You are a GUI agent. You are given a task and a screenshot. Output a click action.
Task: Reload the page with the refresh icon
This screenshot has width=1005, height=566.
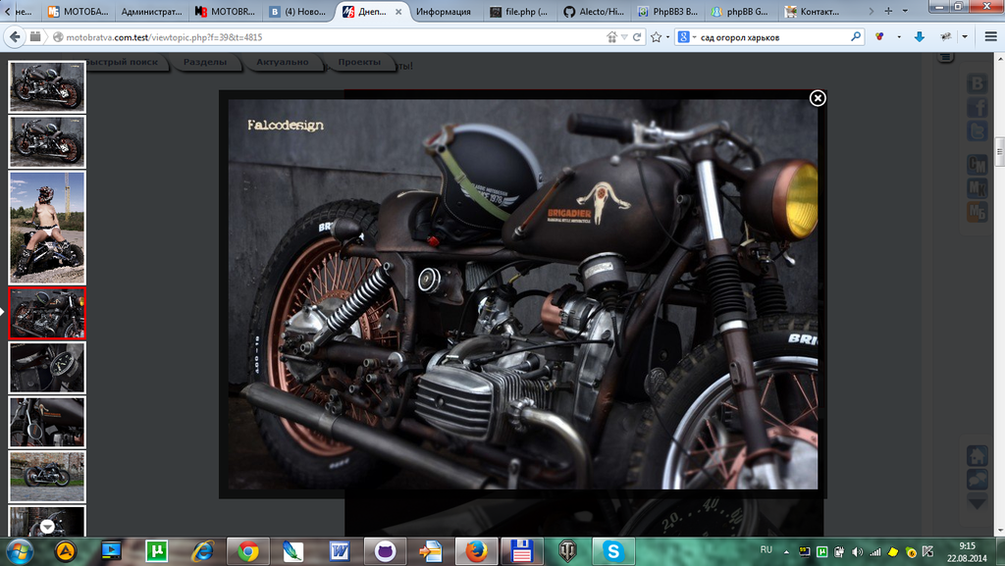tap(637, 37)
